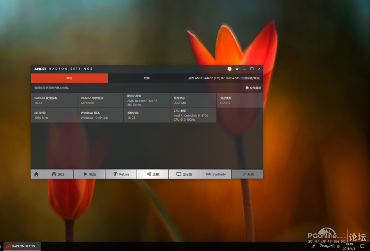Open the 连接 (Connect) section
Image resolution: width=370 pixels, height=251 pixels.
[x=153, y=174]
